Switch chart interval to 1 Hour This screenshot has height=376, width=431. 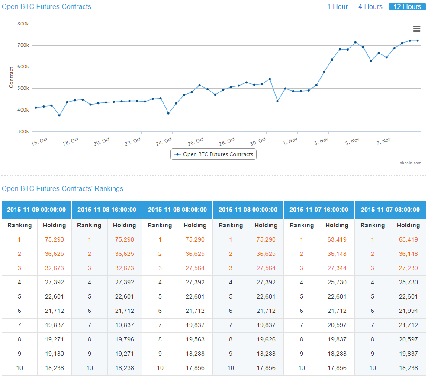pyautogui.click(x=337, y=6)
